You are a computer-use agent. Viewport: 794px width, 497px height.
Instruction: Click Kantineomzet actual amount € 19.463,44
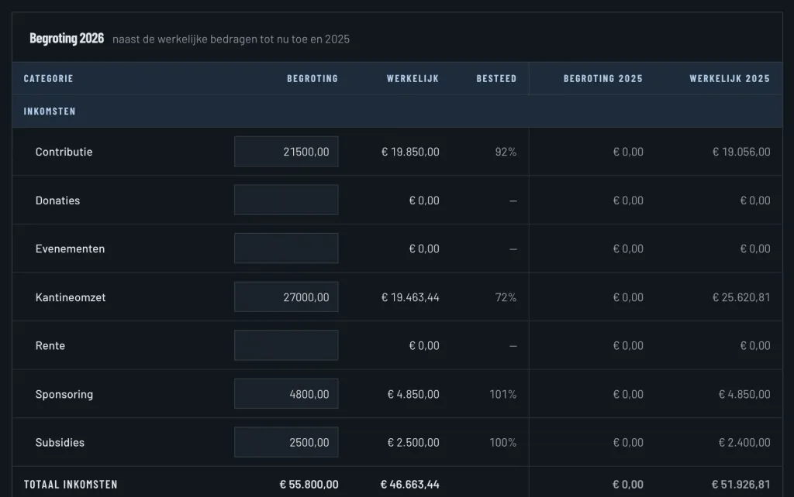[x=410, y=297]
